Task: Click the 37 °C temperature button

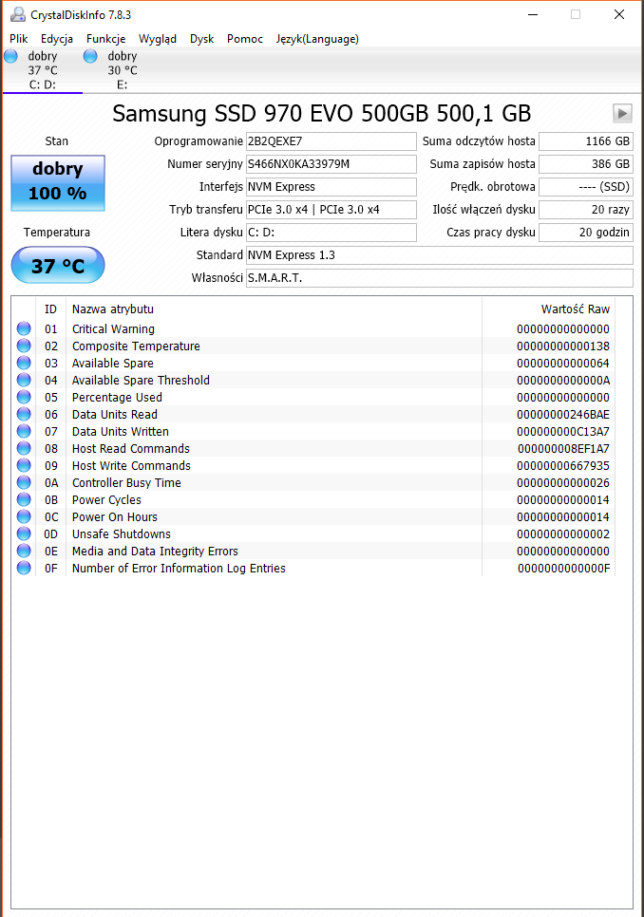Action: [x=58, y=266]
